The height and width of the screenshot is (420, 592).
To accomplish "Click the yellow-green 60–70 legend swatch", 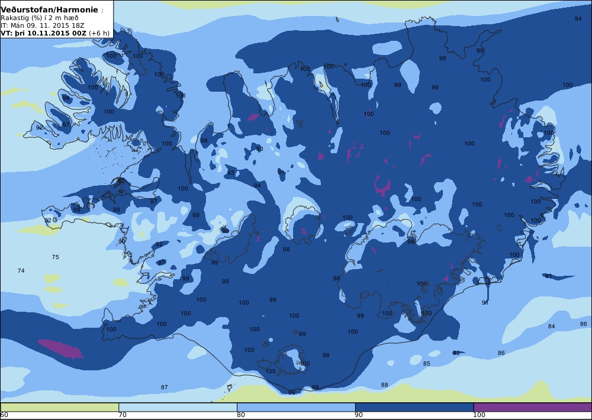I will tap(60, 407).
